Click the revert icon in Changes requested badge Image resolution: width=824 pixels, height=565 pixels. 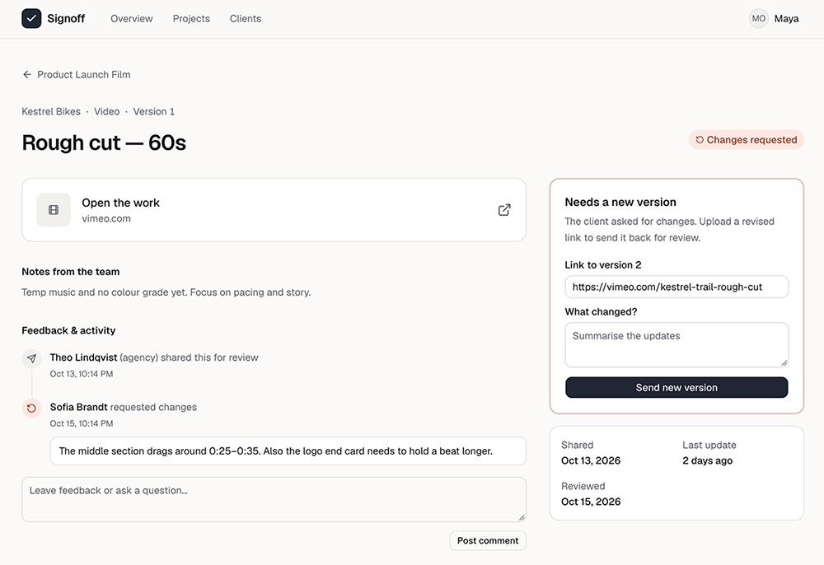pyautogui.click(x=700, y=140)
